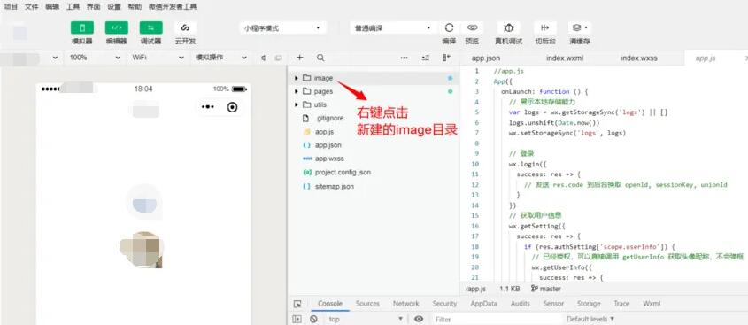Click the 预览 preview eye icon
Viewport: 748px width, 325px height.
pos(473,27)
